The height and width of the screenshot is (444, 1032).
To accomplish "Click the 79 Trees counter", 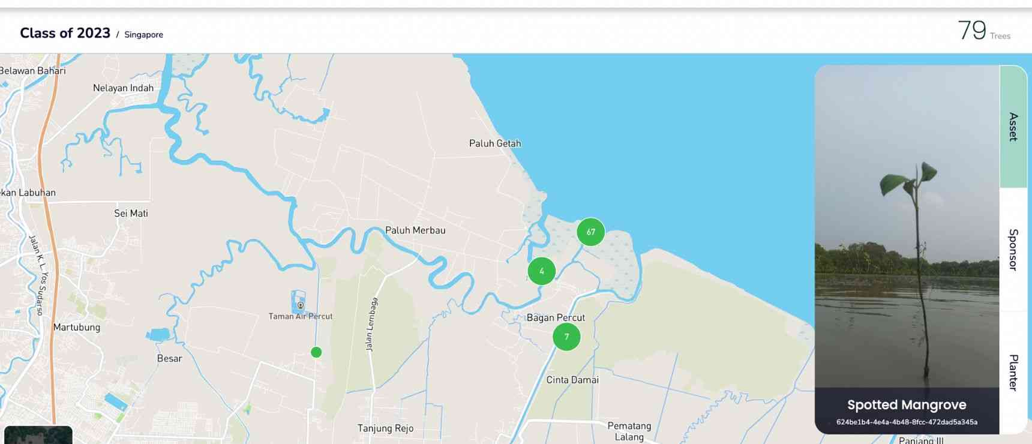I will tap(983, 31).
